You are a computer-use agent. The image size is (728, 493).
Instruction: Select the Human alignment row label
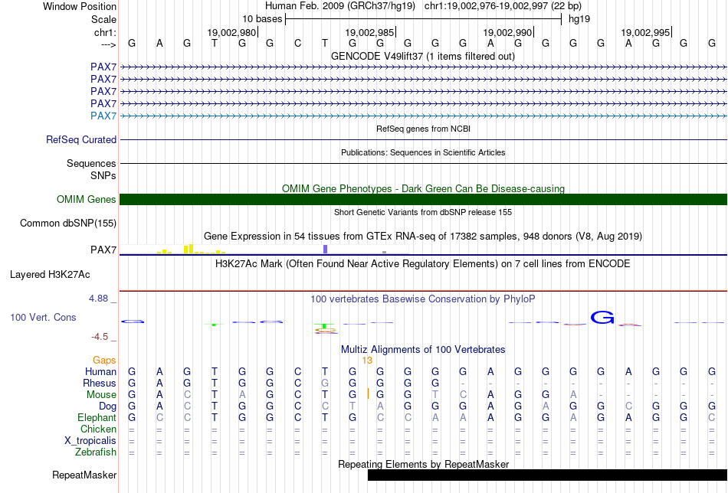click(100, 371)
